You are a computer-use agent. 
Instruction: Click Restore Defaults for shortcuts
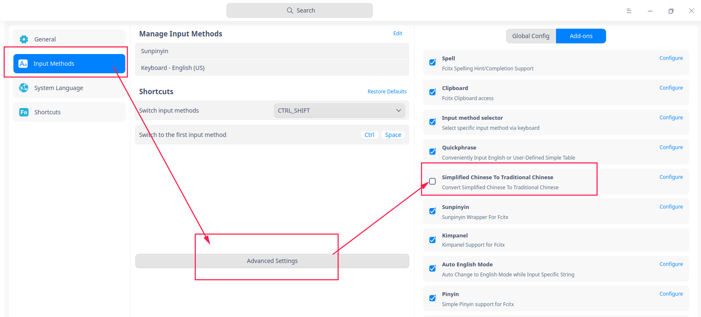387,92
